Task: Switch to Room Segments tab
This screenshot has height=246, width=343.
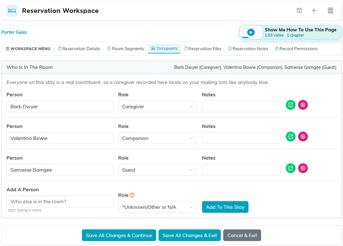Action: [x=125, y=49]
